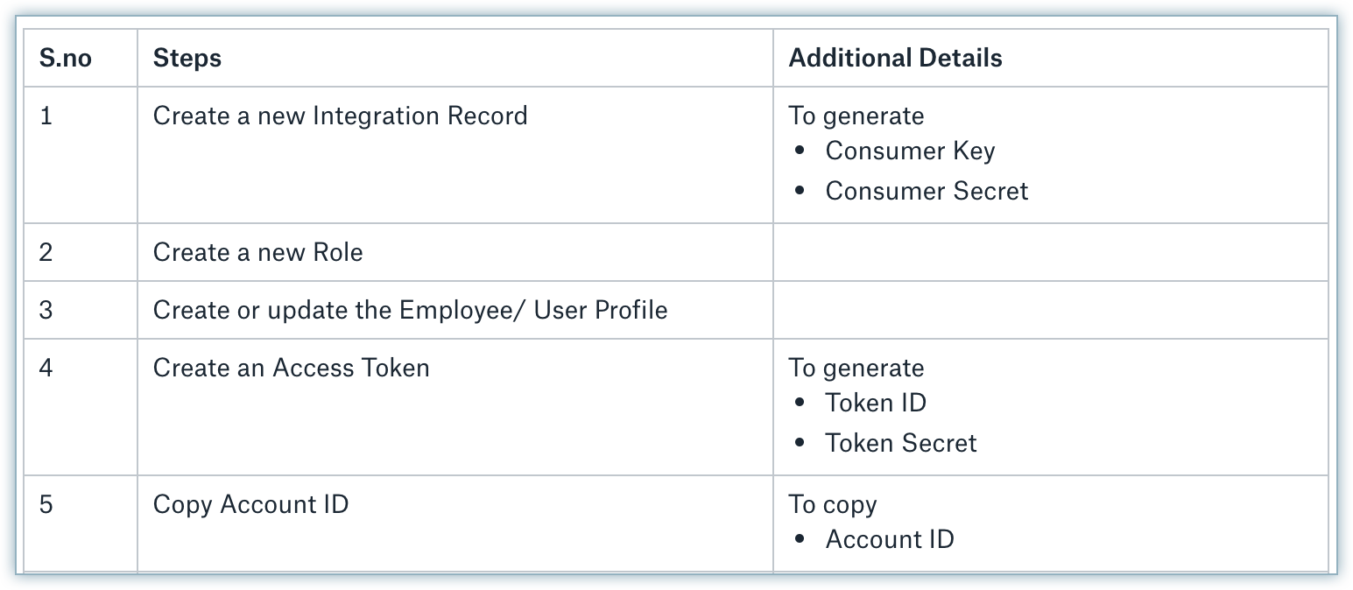Click the "Account ID" bullet under "To copy"
Viewport: 1353px width, 590px height.
[889, 539]
